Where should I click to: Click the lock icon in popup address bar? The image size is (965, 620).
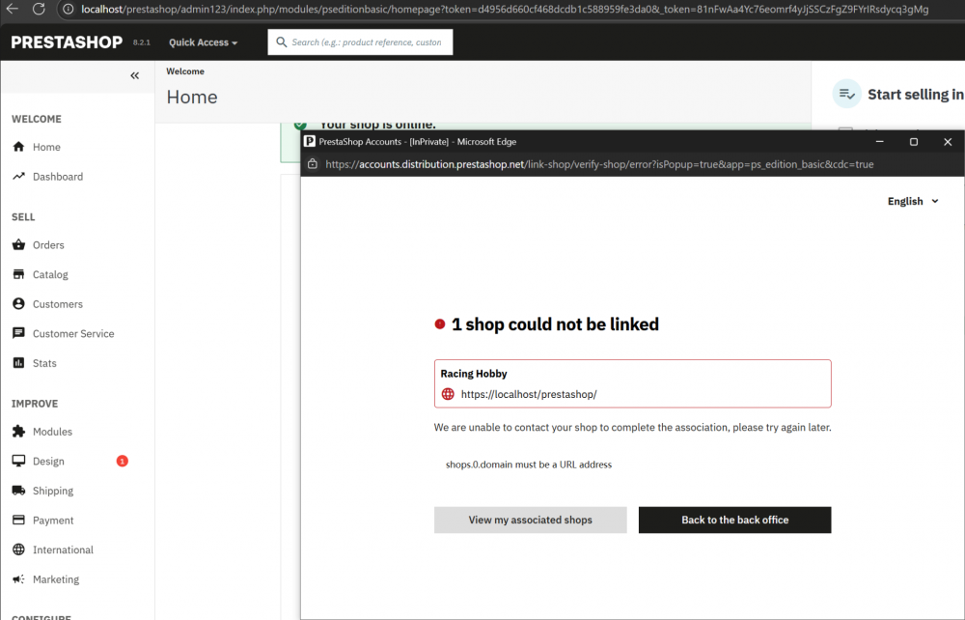coord(313,164)
